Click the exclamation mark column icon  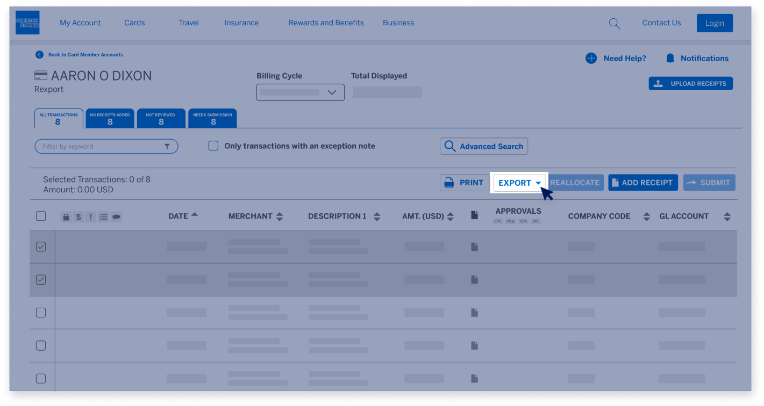(x=90, y=216)
